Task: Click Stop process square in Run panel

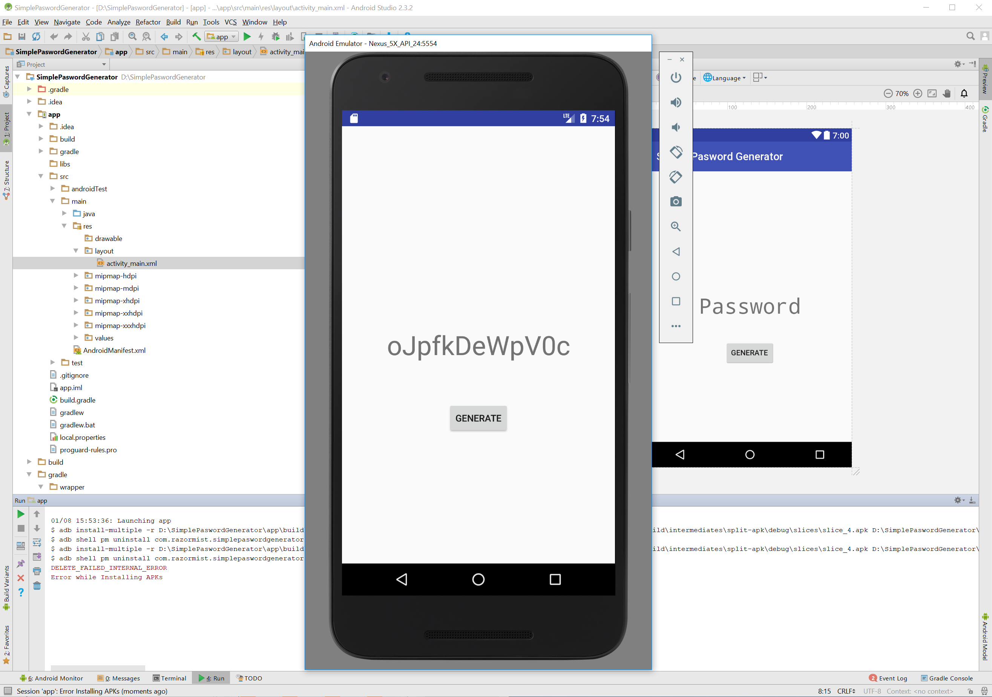Action: tap(21, 529)
